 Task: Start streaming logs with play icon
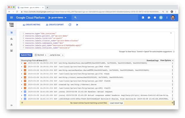point(77,25)
